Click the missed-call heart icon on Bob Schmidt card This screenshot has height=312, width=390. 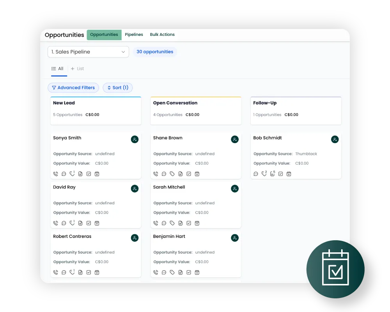click(264, 174)
